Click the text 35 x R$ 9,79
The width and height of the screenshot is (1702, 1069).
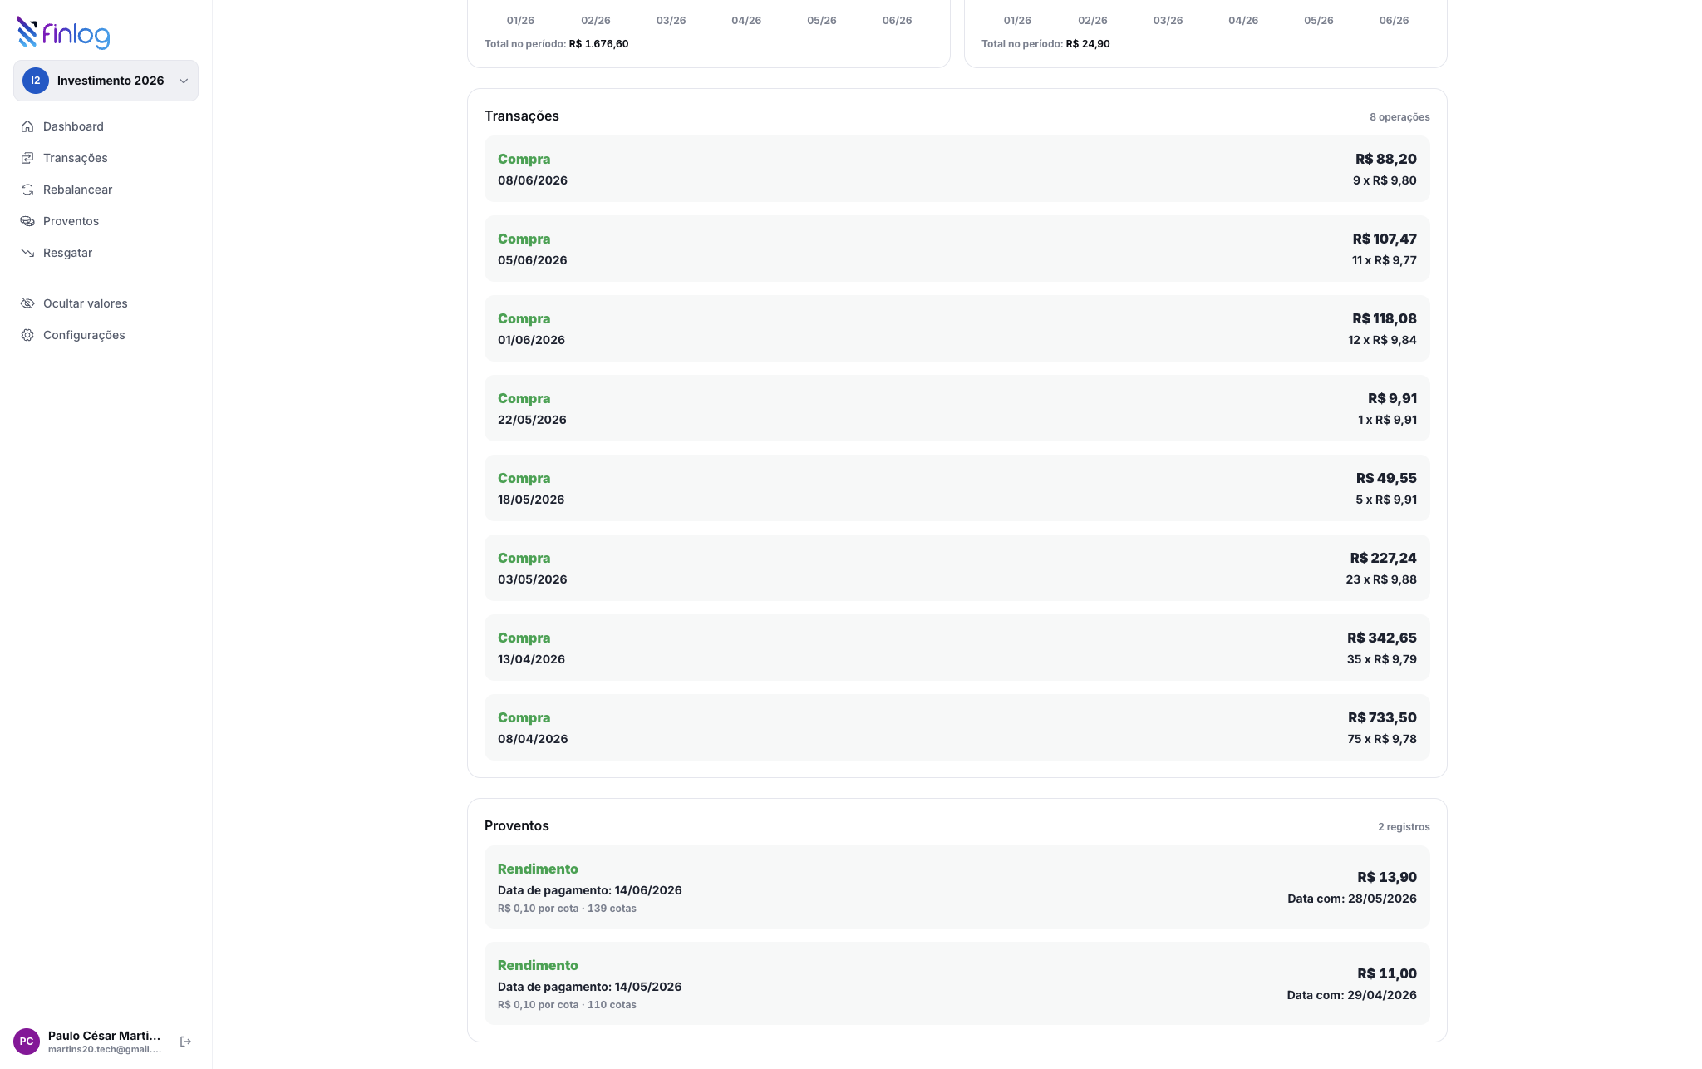coord(1382,659)
